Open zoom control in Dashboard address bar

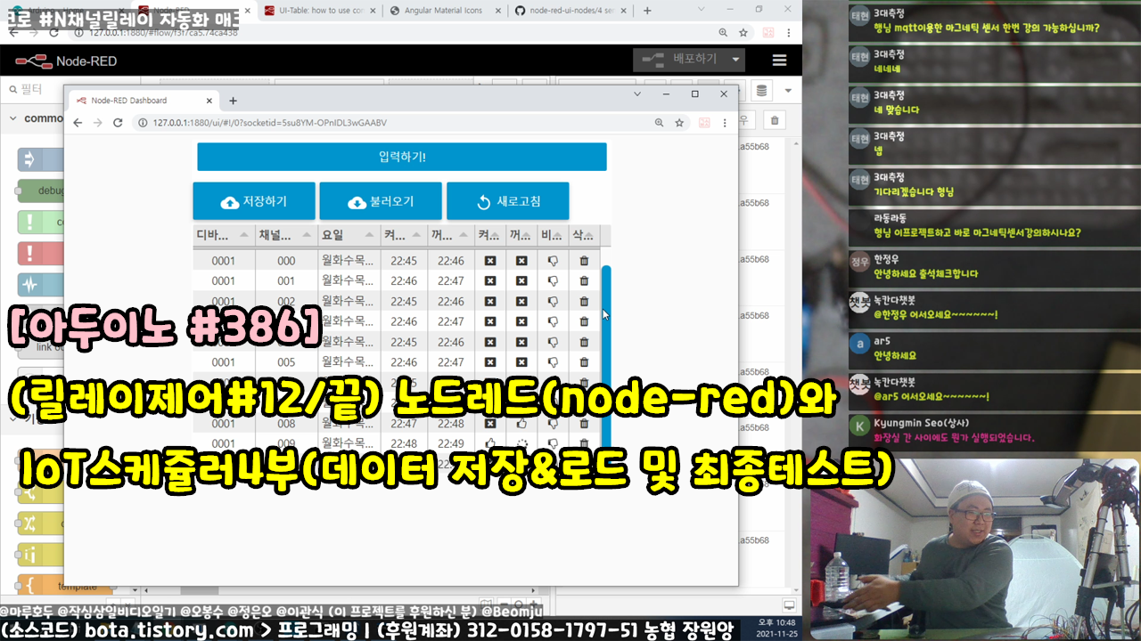[x=660, y=123]
